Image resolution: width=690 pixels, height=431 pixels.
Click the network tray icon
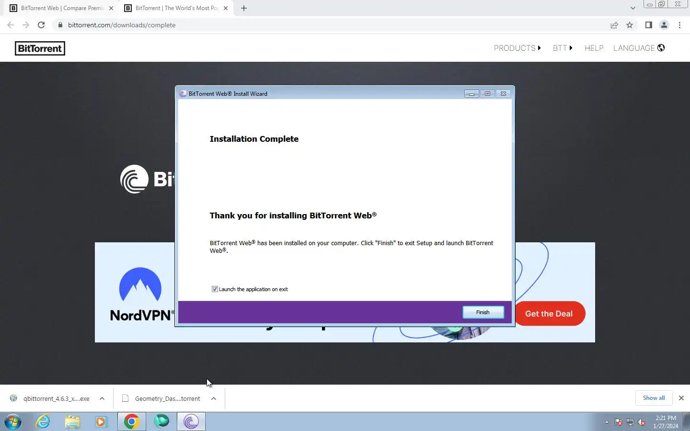630,422
